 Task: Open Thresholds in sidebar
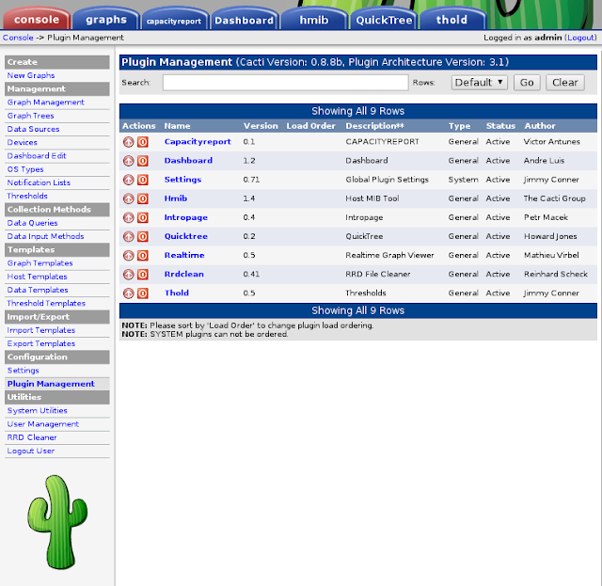[x=27, y=197]
